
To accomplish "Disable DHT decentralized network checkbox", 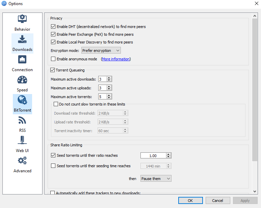I will (53, 26).
